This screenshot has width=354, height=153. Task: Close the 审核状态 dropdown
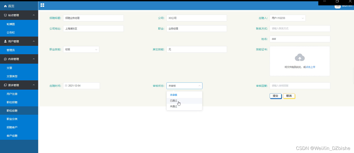[x=184, y=86]
